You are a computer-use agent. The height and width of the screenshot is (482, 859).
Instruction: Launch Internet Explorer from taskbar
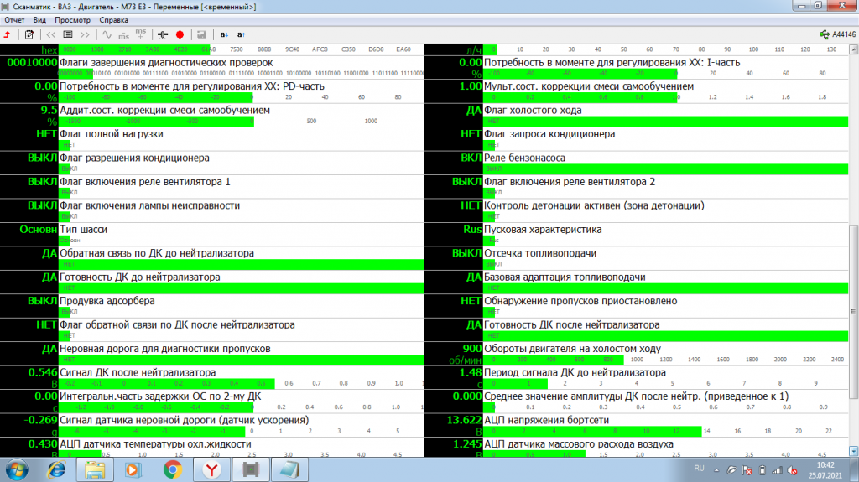[x=56, y=470]
